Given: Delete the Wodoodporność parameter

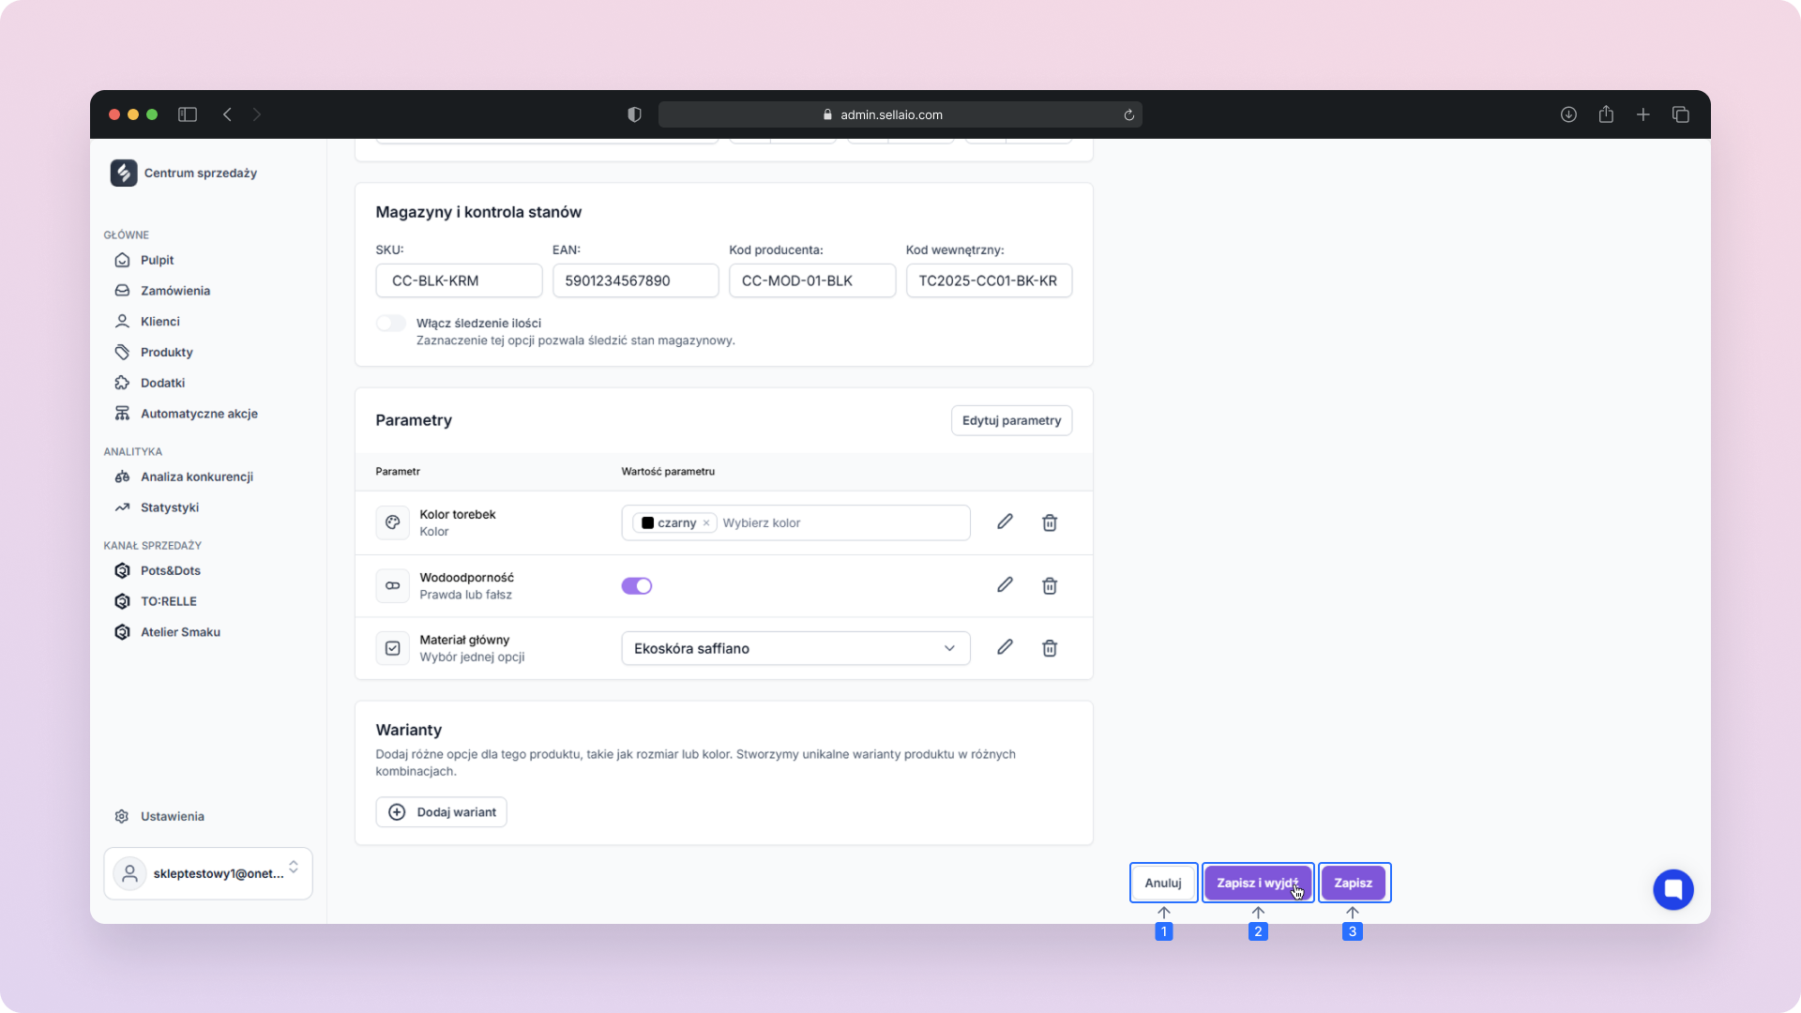Looking at the screenshot, I should [x=1050, y=586].
